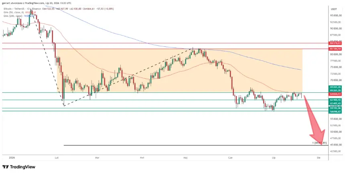Click the 59191,96 green price label
Screen dimensions: 345x173
(336, 108)
